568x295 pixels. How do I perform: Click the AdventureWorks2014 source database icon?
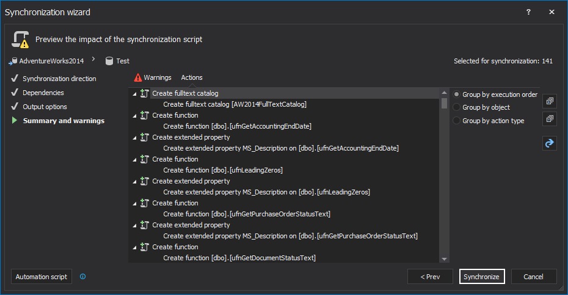(x=13, y=61)
